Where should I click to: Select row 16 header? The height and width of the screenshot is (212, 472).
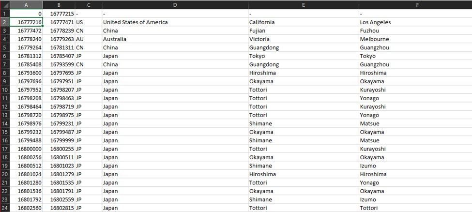(5, 140)
